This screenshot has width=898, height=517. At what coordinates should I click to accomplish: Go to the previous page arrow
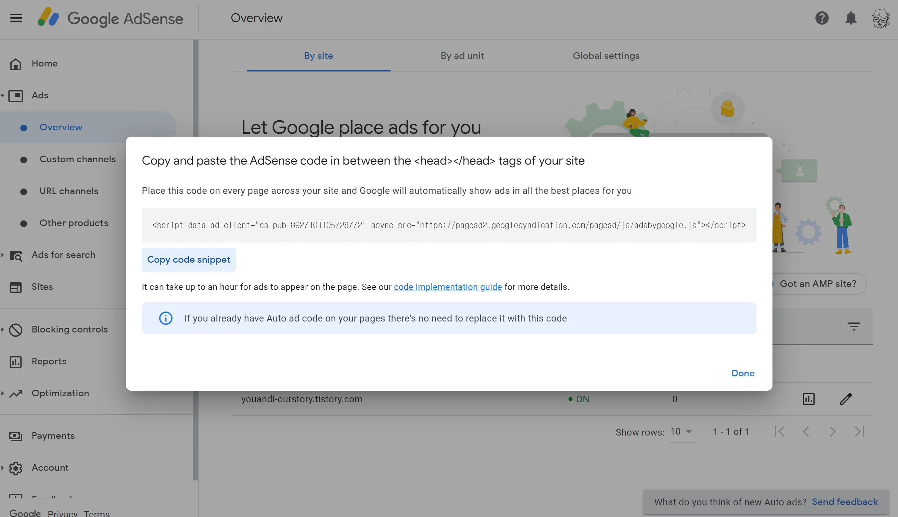tap(806, 432)
